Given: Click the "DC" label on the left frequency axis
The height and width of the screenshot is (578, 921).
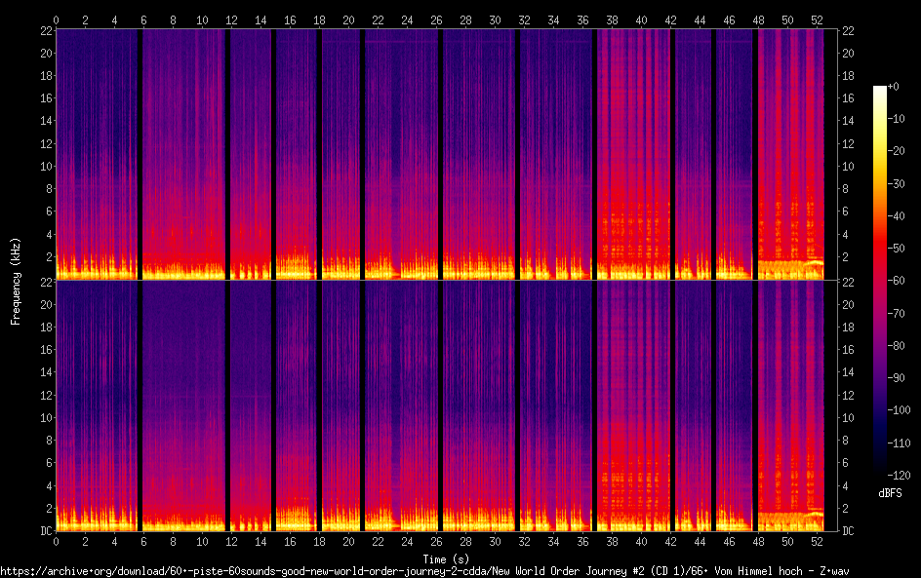Looking at the screenshot, I should pyautogui.click(x=47, y=531).
